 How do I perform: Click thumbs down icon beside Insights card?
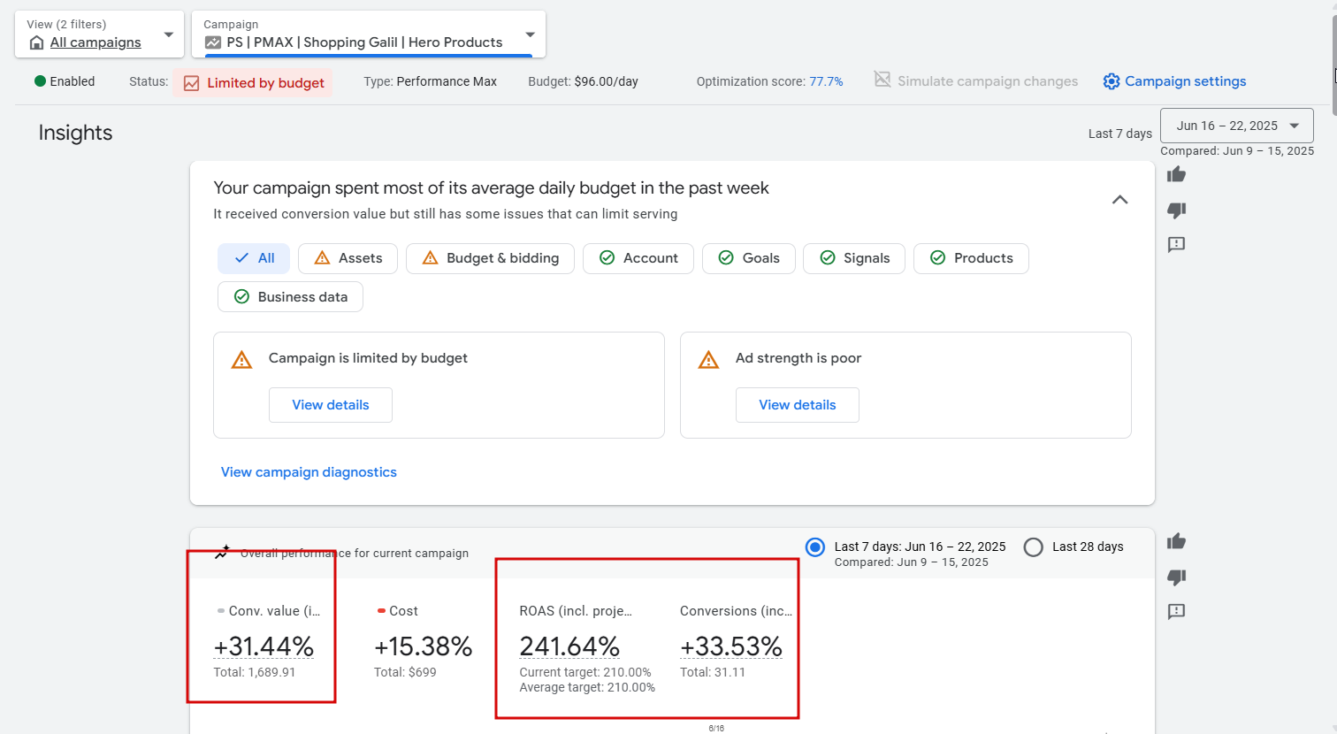click(x=1176, y=210)
